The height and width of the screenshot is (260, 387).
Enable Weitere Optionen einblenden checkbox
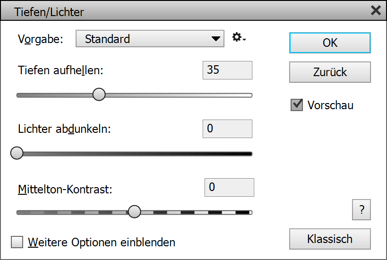click(17, 243)
